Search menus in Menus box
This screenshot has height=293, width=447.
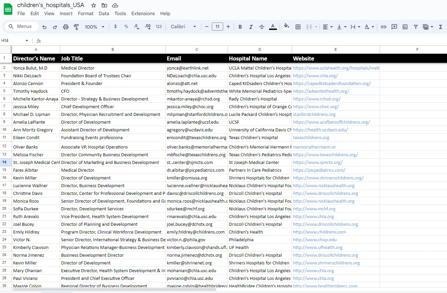pyautogui.click(x=22, y=27)
